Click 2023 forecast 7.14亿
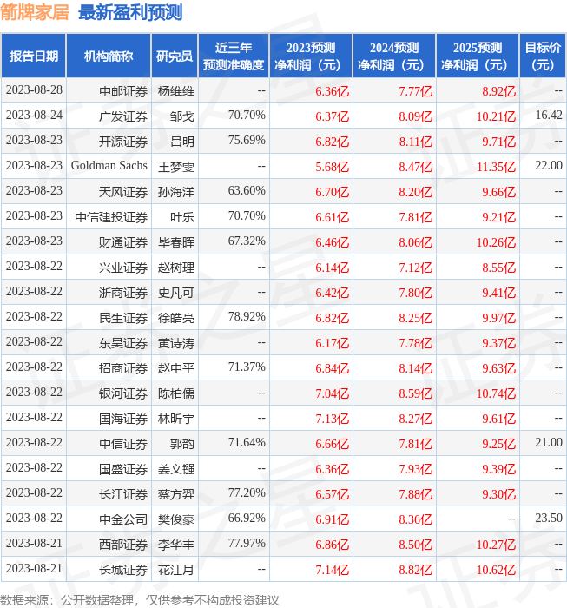Viewport: 567px width, 608px height. point(333,571)
